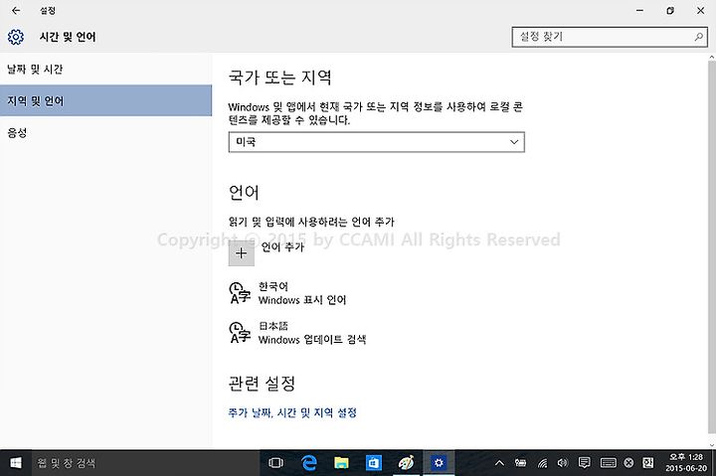Open Task View from the taskbar
This screenshot has height=476, width=716.
coord(275,463)
